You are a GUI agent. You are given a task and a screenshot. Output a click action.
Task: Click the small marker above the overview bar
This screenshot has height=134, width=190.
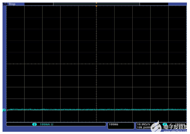point(96,3)
